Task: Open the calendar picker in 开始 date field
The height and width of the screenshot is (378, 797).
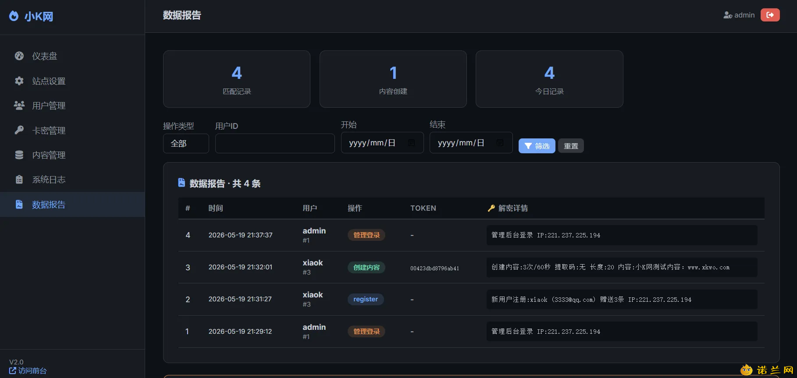Action: click(x=412, y=143)
